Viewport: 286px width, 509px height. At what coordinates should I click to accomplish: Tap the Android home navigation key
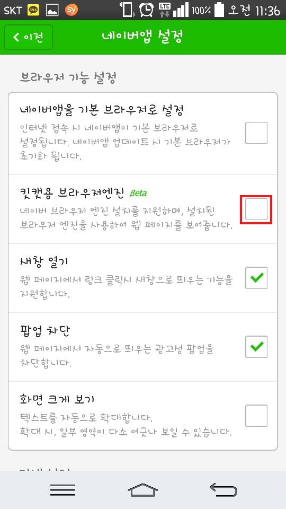[142, 489]
